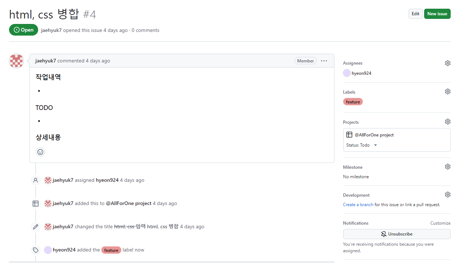Open the comment options kebab menu
This screenshot has height=266, width=471.
tap(324, 61)
